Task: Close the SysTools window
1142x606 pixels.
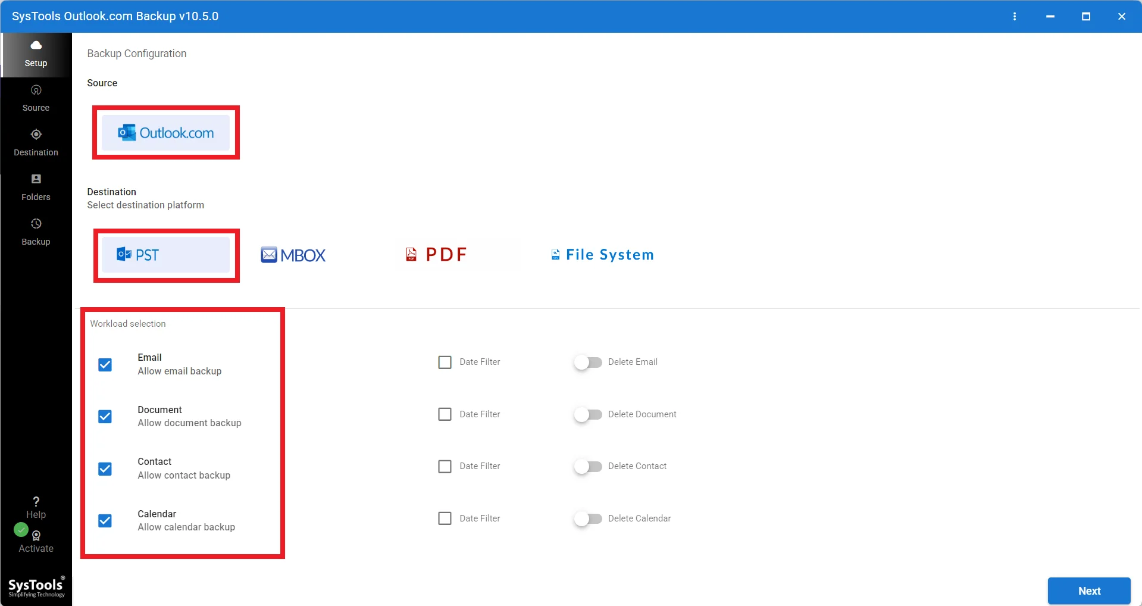Action: pos(1122,17)
